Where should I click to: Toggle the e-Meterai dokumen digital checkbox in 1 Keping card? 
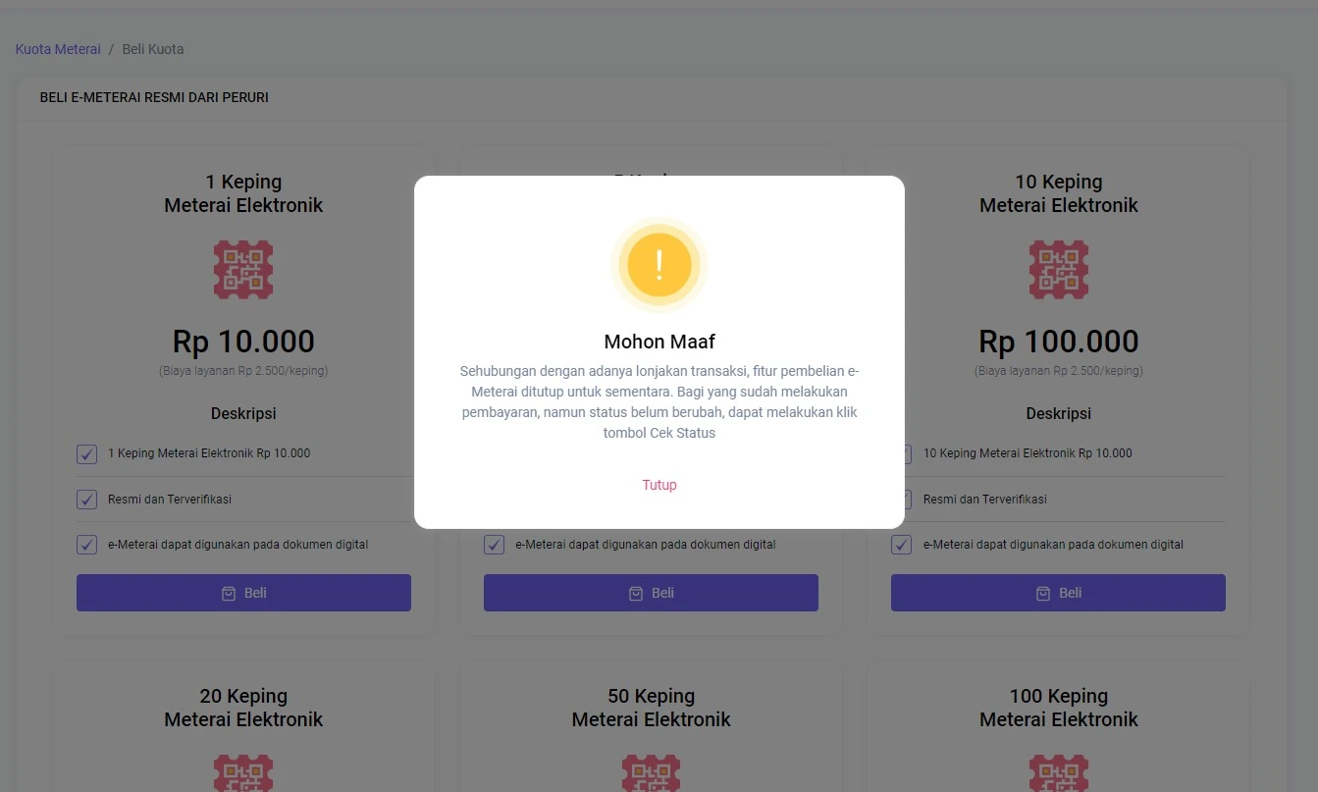pyautogui.click(x=86, y=545)
